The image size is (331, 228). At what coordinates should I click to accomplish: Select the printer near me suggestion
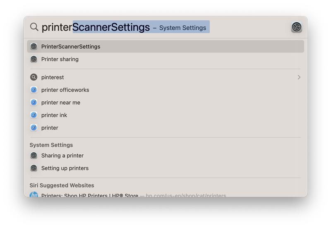tap(61, 103)
